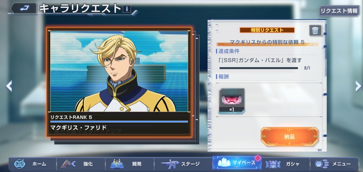Click the 納品 deliver button
Image resolution: width=363 pixels, height=172 pixels.
[x=290, y=137]
